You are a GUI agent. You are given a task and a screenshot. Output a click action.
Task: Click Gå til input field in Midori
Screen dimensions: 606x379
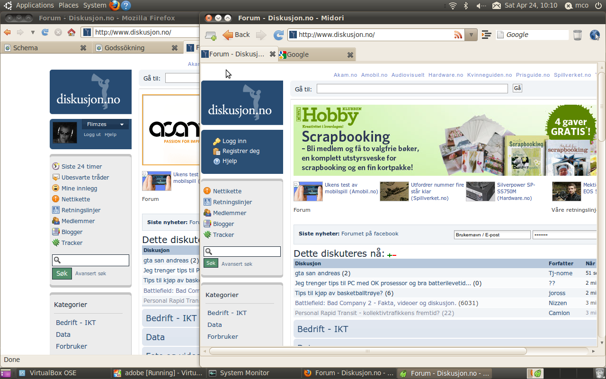coord(412,89)
